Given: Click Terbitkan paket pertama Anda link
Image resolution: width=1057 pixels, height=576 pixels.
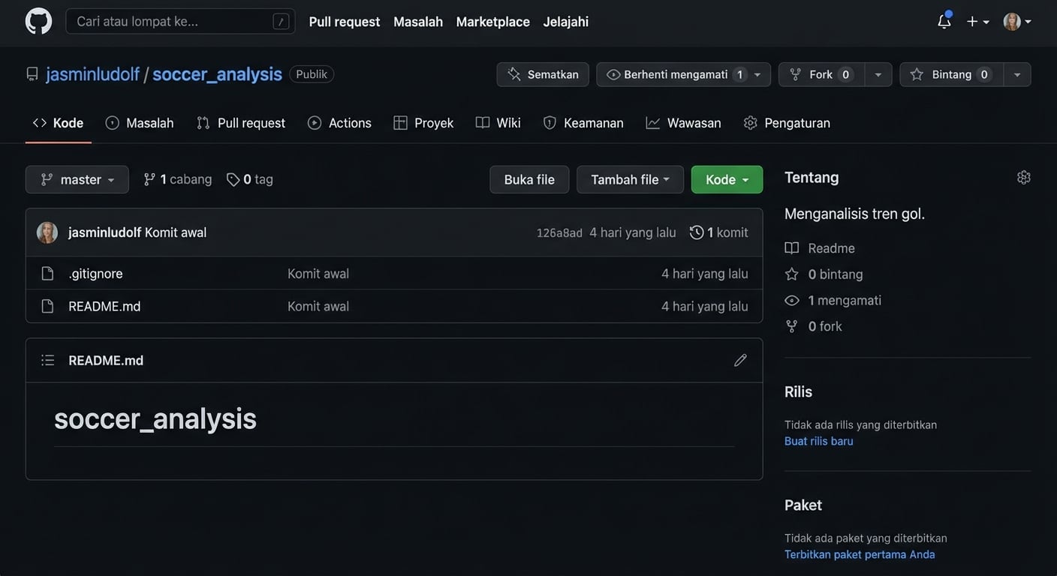Looking at the screenshot, I should [x=860, y=554].
